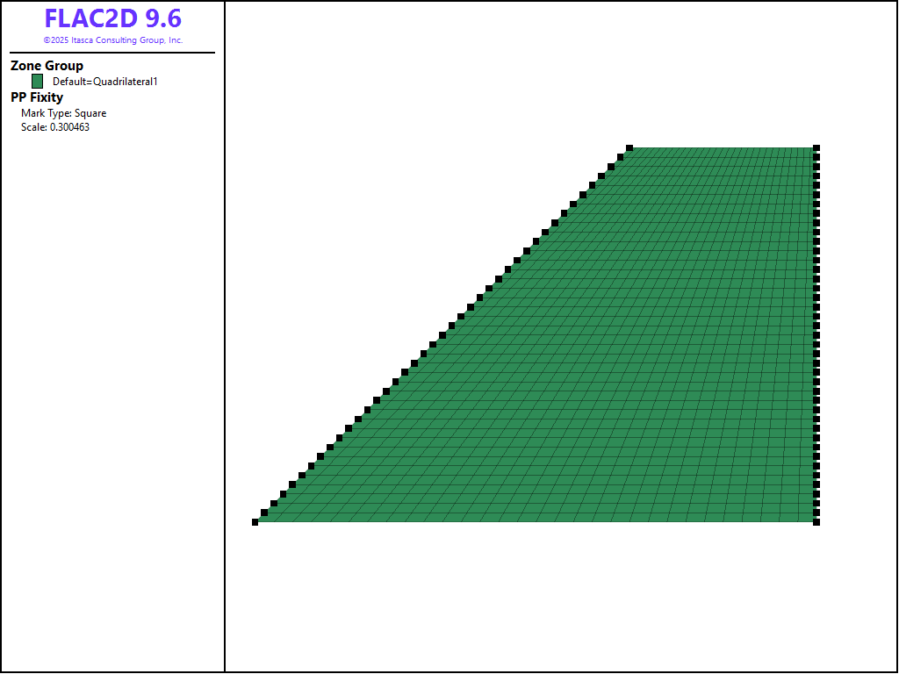Click a fixity marker midway along the sloped face
The image size is (899, 674).
(442, 335)
